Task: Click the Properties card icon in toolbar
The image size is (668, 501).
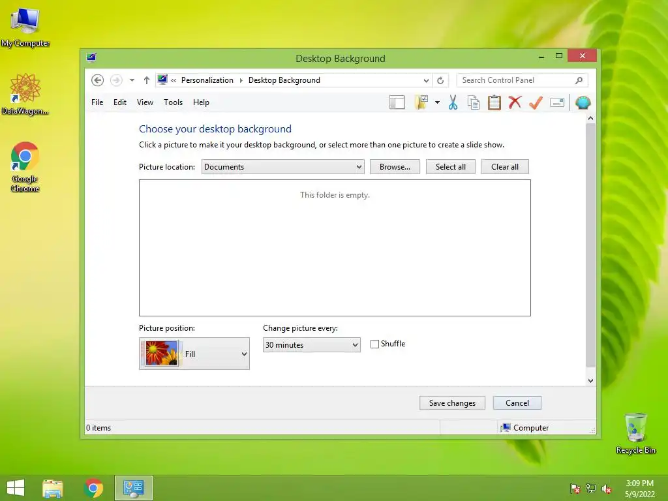Action: tap(557, 102)
